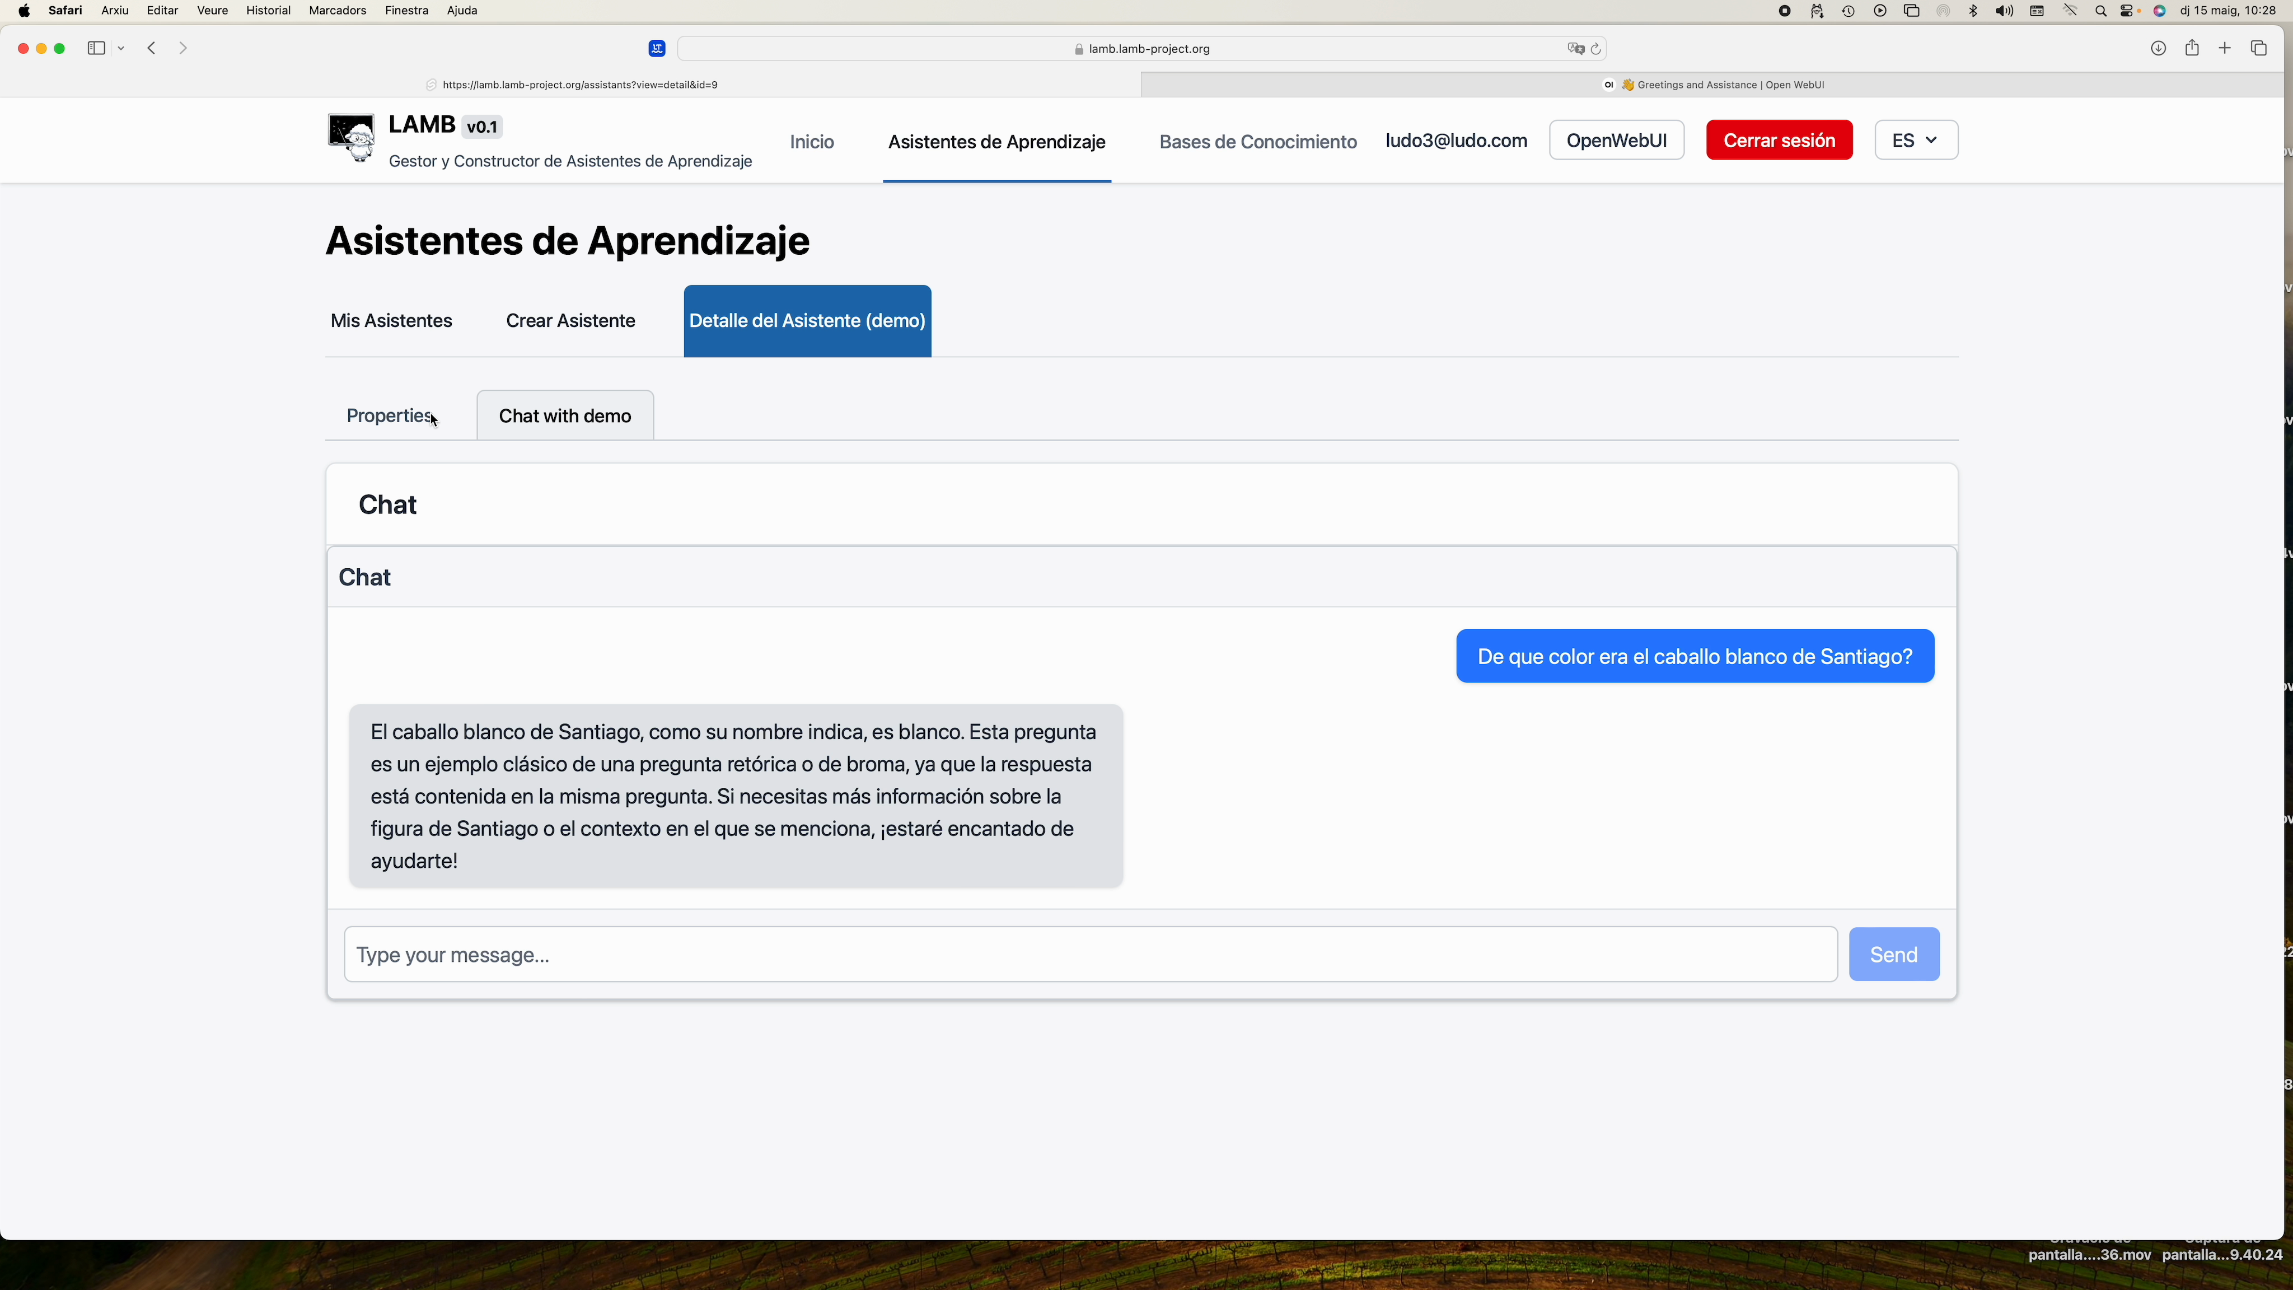Show tab overview icon
Image resolution: width=2293 pixels, height=1290 pixels.
click(2258, 48)
